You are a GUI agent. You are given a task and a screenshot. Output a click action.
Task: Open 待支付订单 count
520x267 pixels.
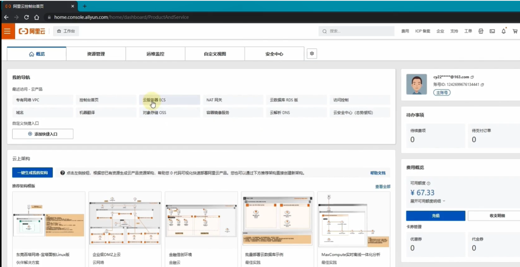click(474, 140)
